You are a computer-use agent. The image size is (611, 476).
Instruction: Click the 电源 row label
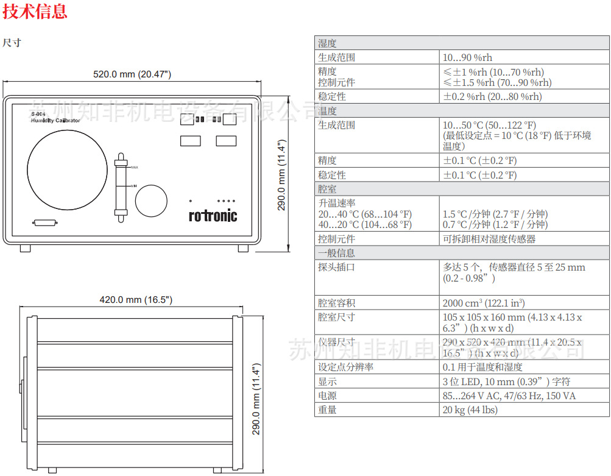(x=327, y=396)
